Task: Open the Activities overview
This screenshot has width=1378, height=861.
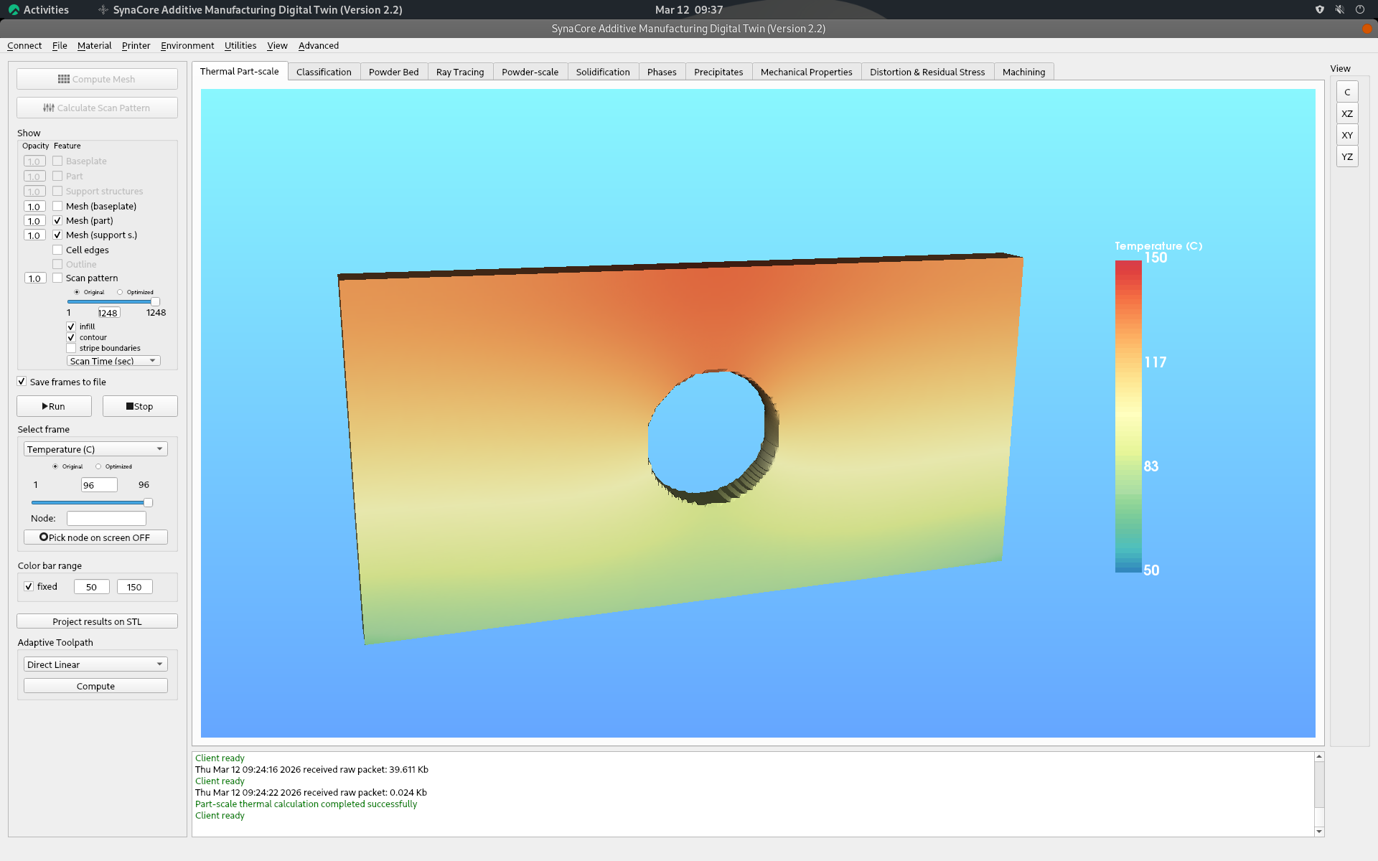Action: coord(39,9)
